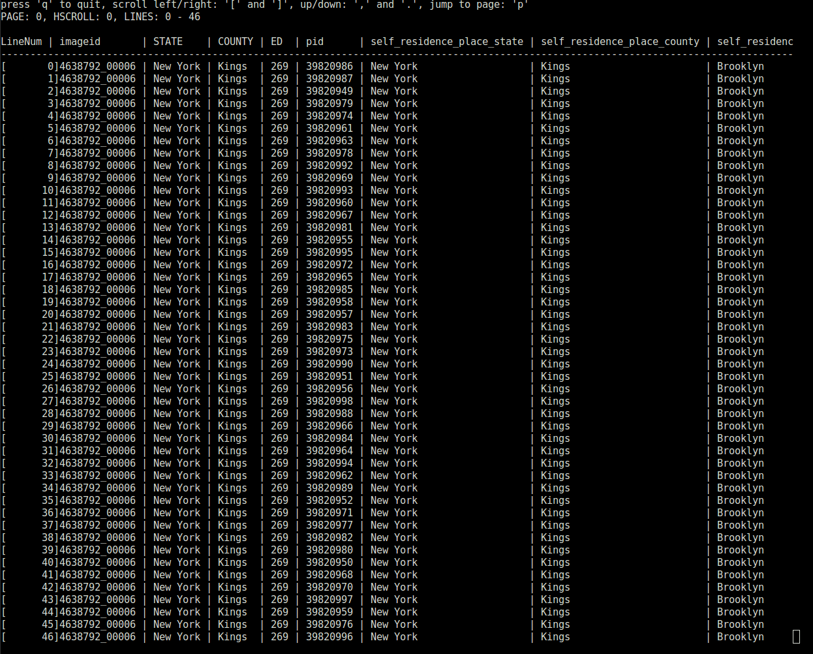Select pid value 39820974
The width and height of the screenshot is (813, 654).
330,116
